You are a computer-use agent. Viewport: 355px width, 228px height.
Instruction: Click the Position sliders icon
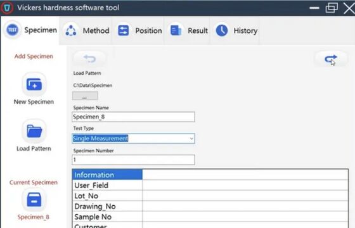124,30
